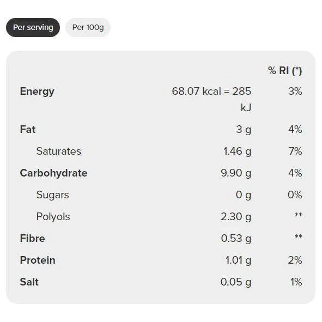Click the Protein row label

click(38, 260)
